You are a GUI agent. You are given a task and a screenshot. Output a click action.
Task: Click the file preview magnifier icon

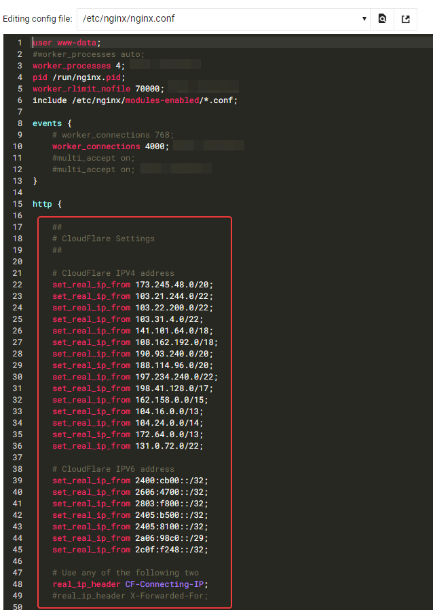[x=382, y=18]
